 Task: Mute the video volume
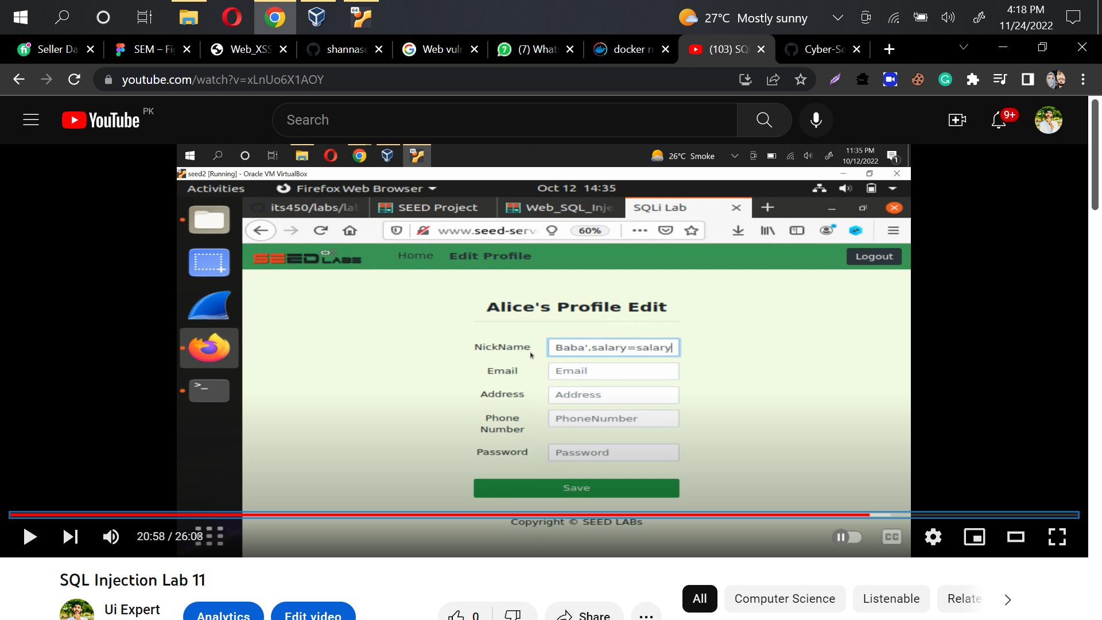click(111, 537)
